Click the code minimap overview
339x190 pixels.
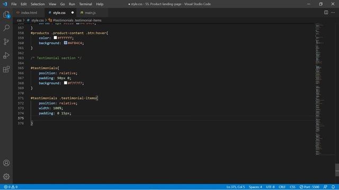pyautogui.click(x=324, y=89)
